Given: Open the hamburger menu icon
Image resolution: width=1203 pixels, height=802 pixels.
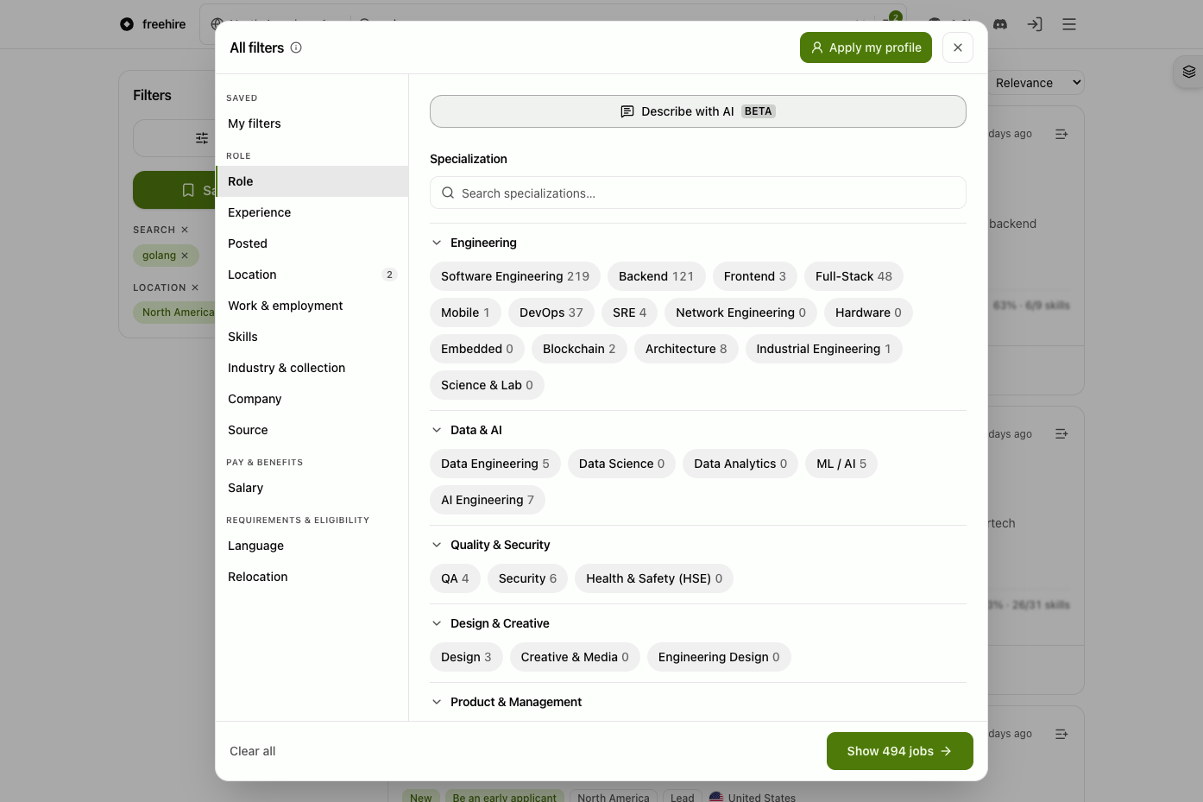Looking at the screenshot, I should tap(1069, 24).
